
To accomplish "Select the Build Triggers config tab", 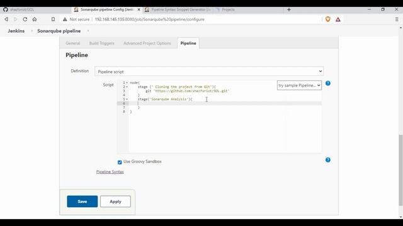I will click(x=101, y=43).
